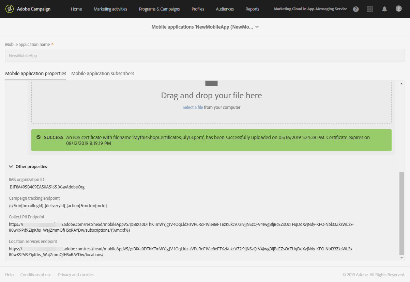Switch to Mobile application subscribers tab
Image resolution: width=410 pixels, height=282 pixels.
[103, 73]
